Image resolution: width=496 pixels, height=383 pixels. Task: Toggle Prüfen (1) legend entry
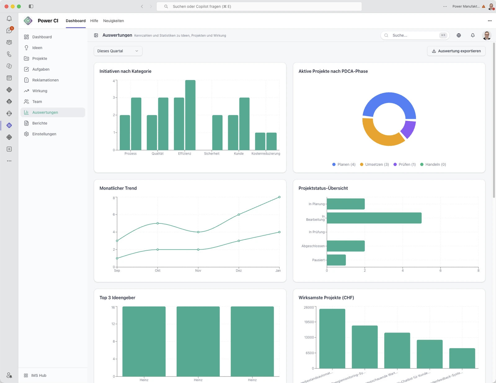[405, 165]
